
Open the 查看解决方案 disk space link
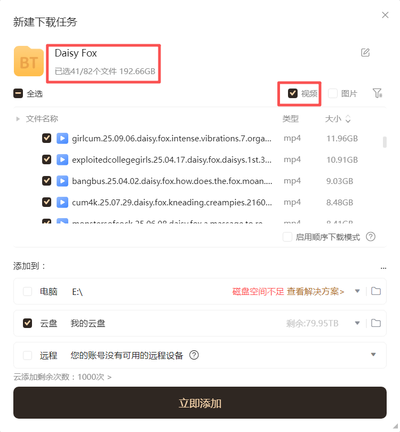(x=315, y=291)
